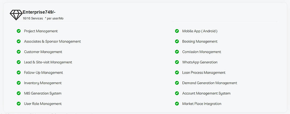Click the Enterprise diamond icon
The height and width of the screenshot is (114, 290).
(x=16, y=15)
